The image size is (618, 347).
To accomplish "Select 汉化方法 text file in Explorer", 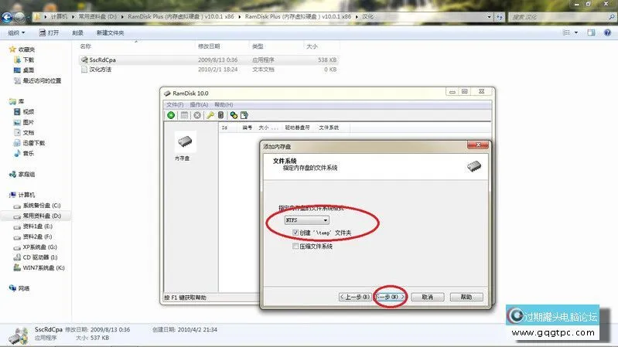I will 209,70.
